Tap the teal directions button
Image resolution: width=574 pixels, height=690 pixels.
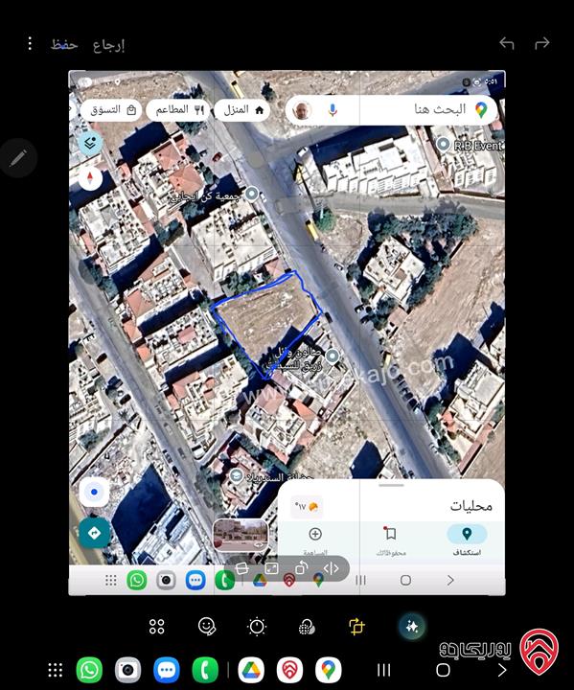pos(94,533)
